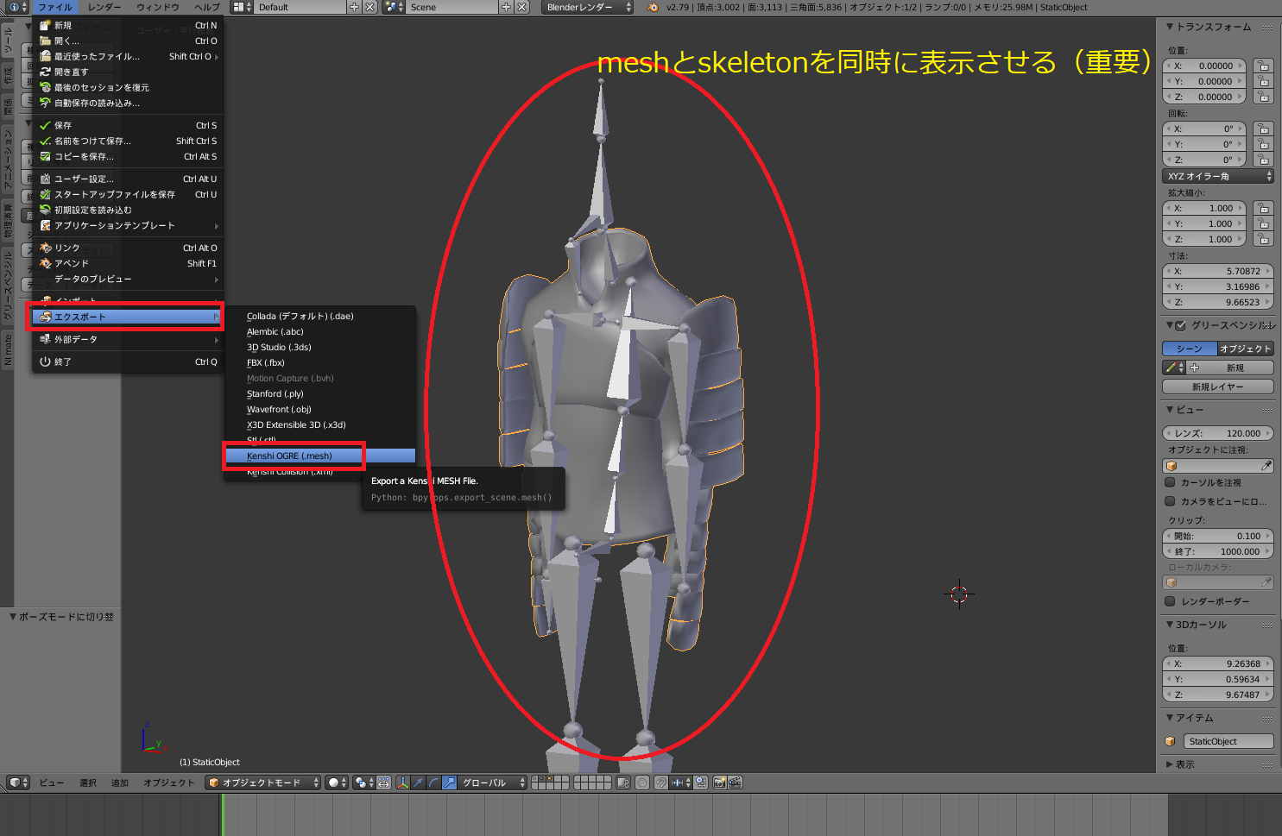Click the dimension X value field
Screen dimensions: 1282x836
click(1218, 271)
